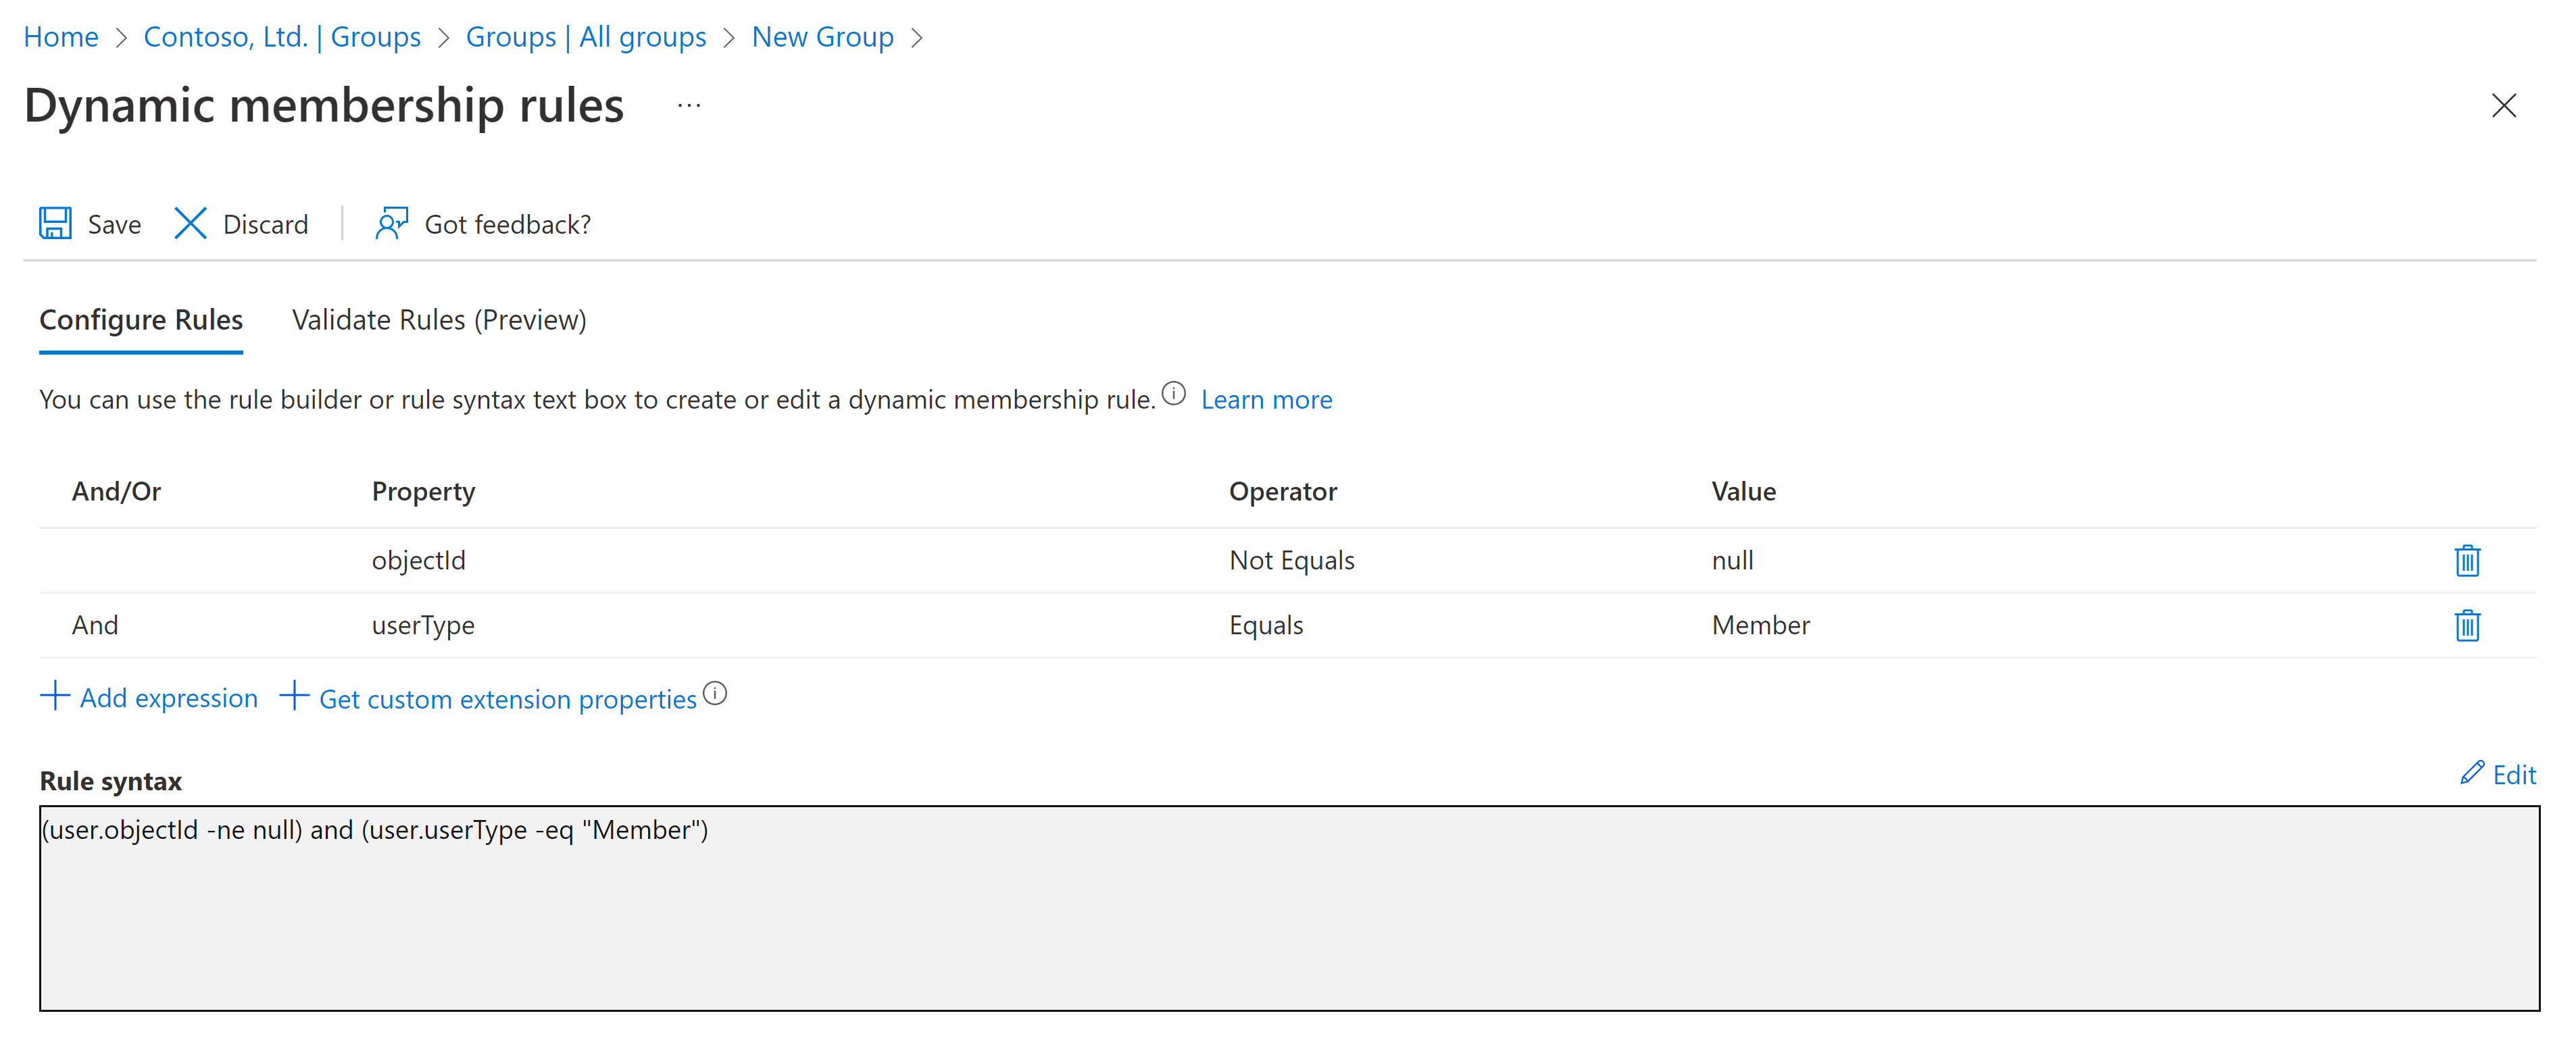Select the Configure Rules tab
The width and height of the screenshot is (2576, 1049).
(141, 320)
